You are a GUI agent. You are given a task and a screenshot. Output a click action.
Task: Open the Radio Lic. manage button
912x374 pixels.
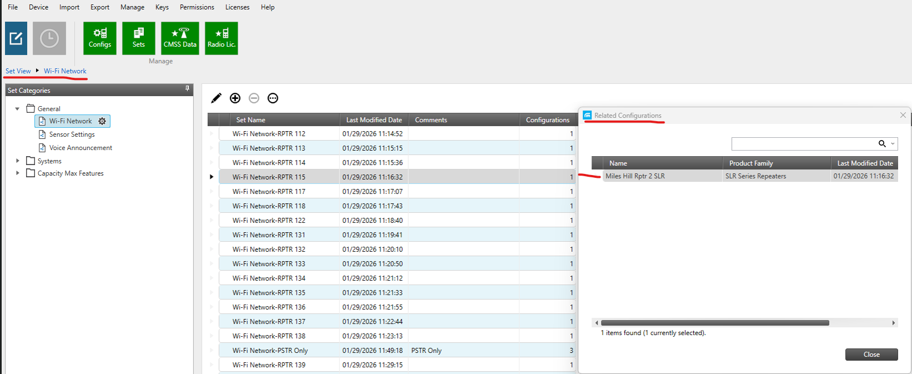pos(222,38)
